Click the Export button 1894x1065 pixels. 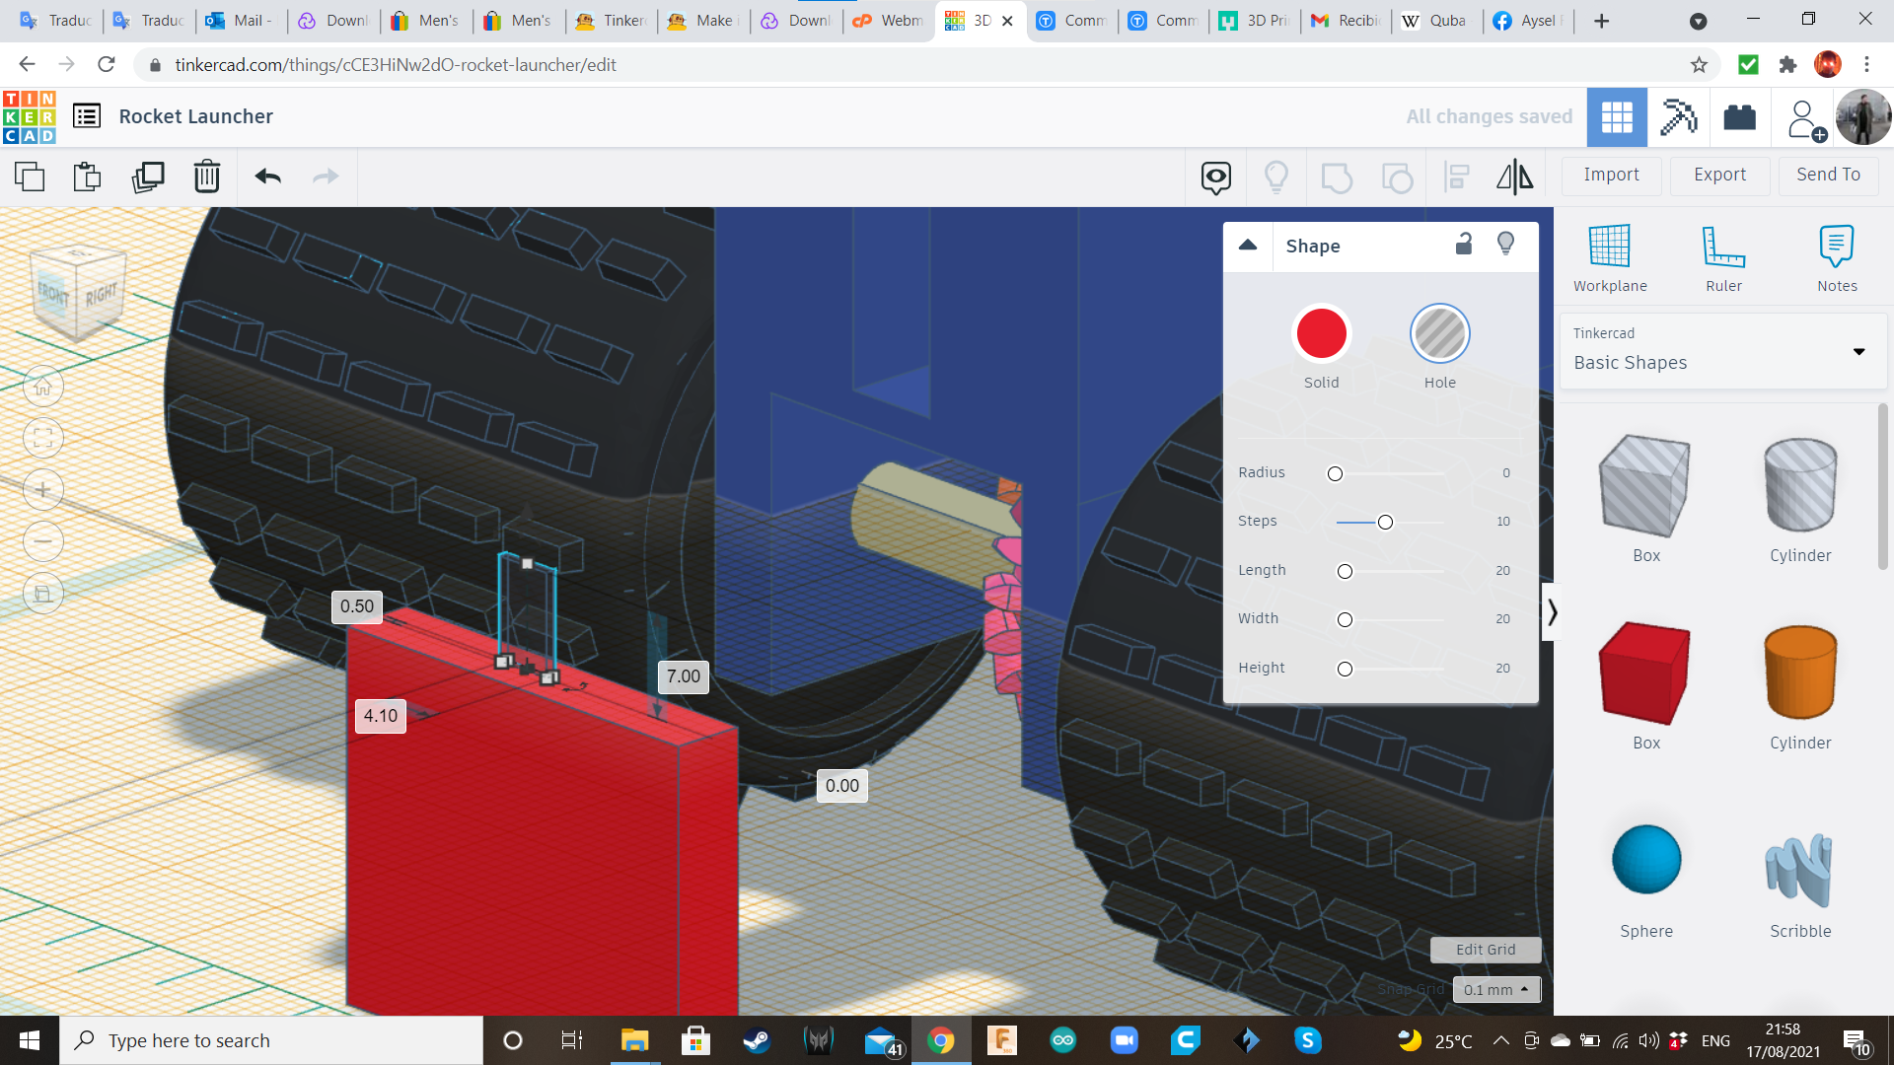[1719, 175]
